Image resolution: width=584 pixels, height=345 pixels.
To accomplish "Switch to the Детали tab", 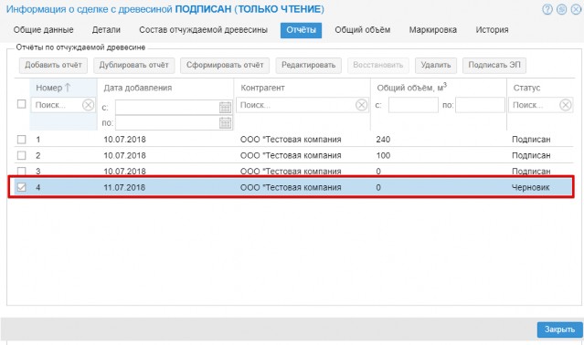I will click(106, 30).
